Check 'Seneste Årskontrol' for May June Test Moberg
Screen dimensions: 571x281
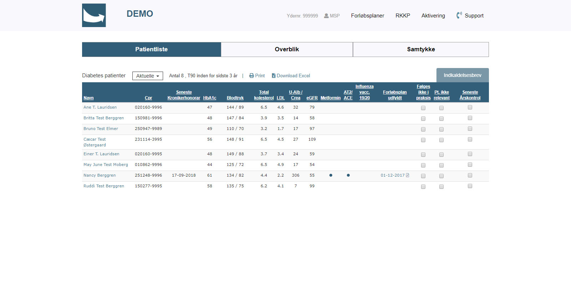[x=470, y=165]
